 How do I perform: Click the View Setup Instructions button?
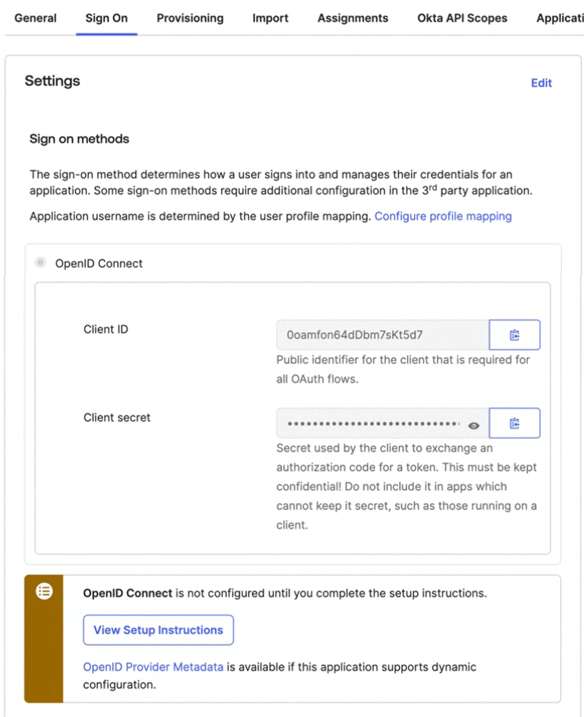tap(158, 630)
